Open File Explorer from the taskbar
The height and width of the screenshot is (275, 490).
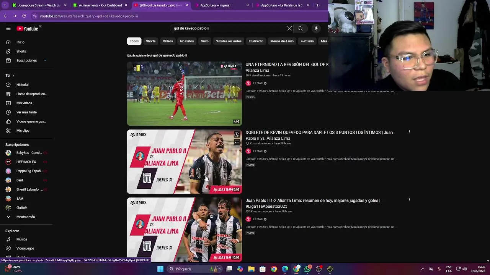(251, 269)
